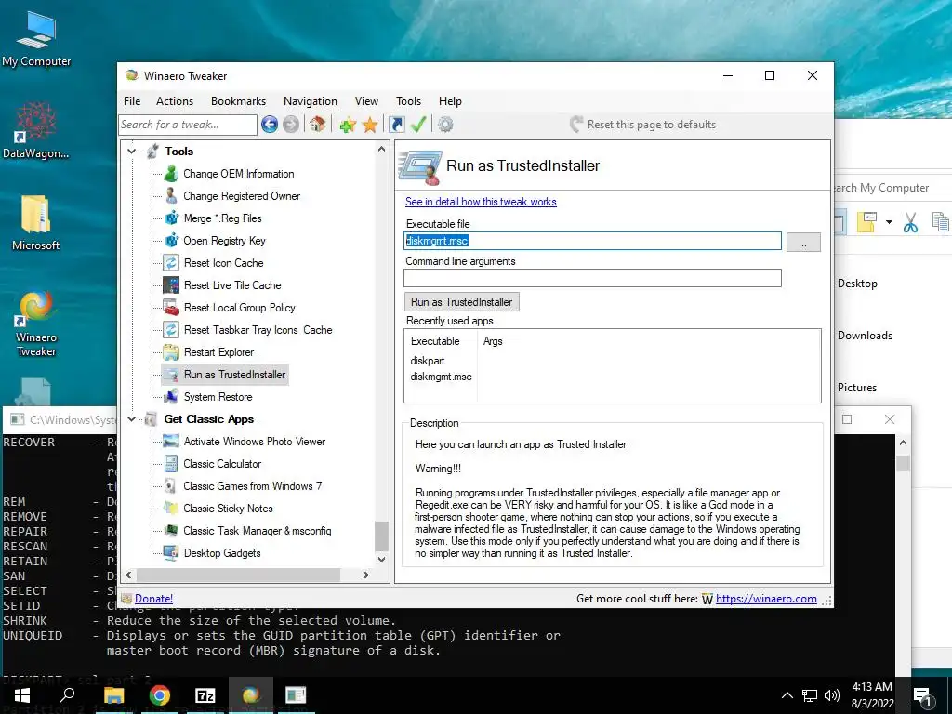Image resolution: width=952 pixels, height=714 pixels.
Task: Click the Restart Explorer icon
Action: click(x=171, y=352)
